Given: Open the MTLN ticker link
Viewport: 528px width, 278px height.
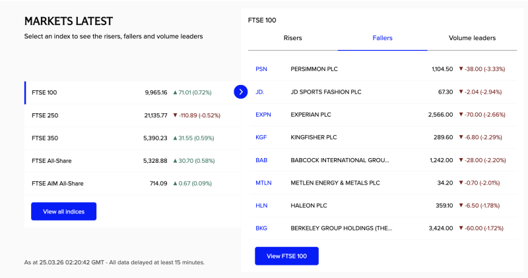Looking at the screenshot, I should (x=263, y=183).
